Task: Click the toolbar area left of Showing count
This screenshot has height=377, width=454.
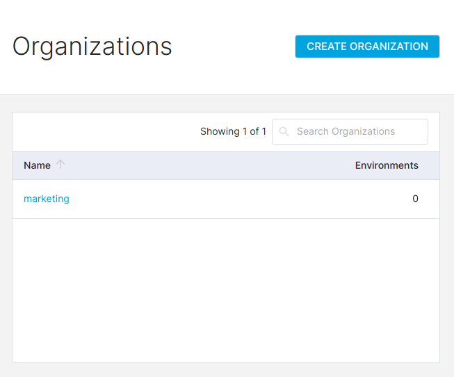Action: click(x=106, y=132)
